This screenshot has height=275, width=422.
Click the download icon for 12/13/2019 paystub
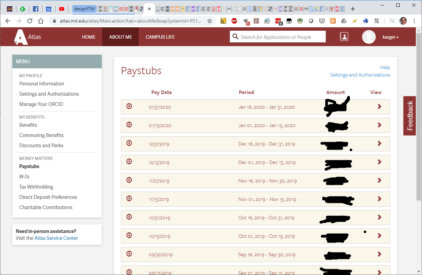click(x=129, y=162)
